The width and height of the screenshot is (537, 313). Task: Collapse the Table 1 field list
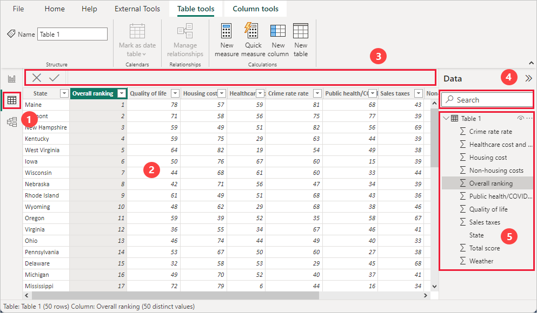[446, 118]
